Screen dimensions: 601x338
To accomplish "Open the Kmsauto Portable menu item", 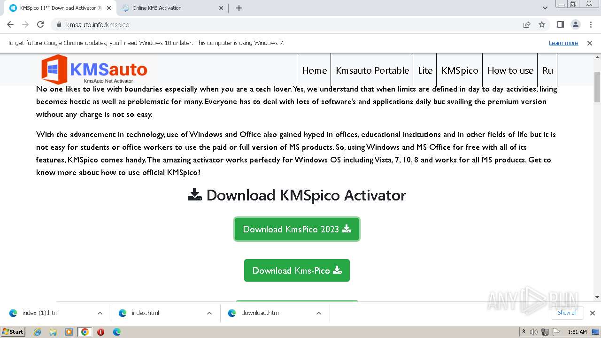I will [x=372, y=70].
